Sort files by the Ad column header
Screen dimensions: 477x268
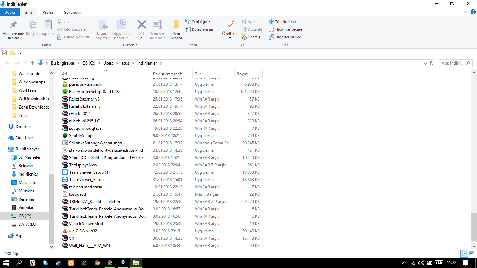[105, 74]
